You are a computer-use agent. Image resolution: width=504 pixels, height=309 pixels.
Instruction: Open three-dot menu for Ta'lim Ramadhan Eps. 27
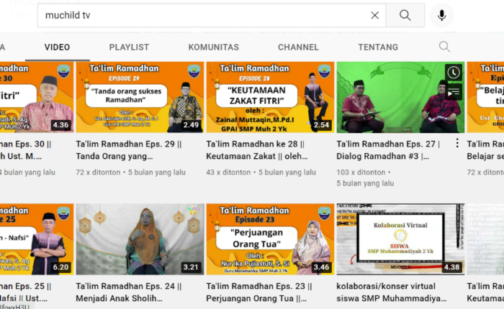click(x=457, y=143)
